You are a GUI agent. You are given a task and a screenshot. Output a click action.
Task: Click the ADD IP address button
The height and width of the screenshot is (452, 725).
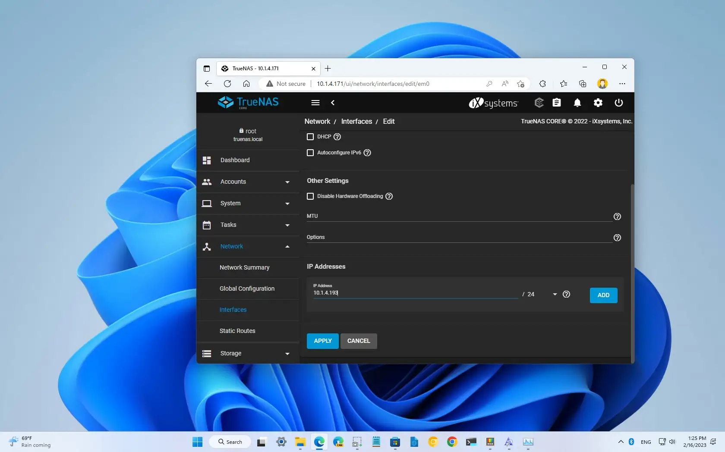(603, 295)
